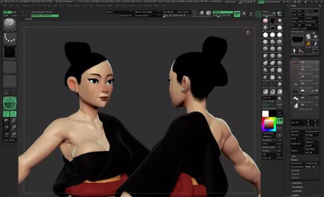
Task: Click the rotate arrow icon in canvas corner
Action: pos(248,32)
